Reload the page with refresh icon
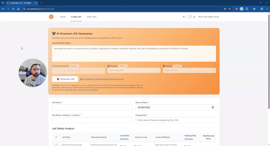The image size is (270, 146). tap(13, 9)
